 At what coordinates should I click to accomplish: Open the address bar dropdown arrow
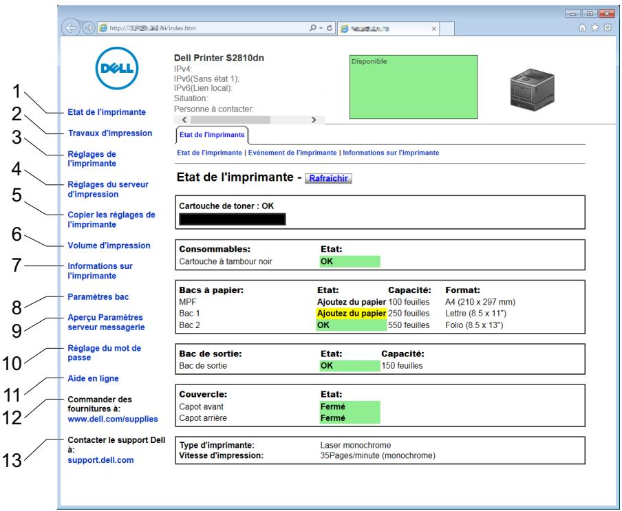point(321,28)
